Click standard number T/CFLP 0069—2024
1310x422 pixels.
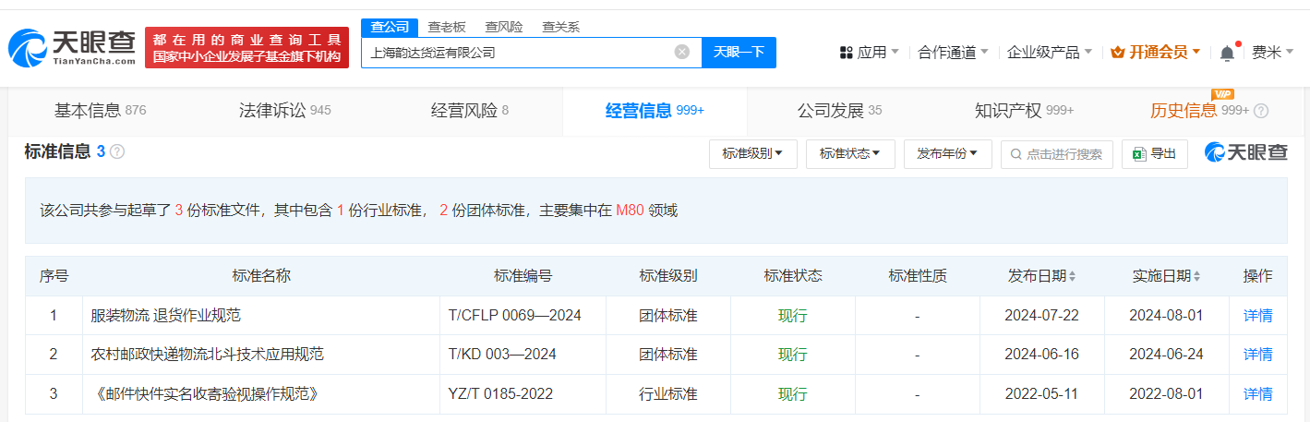pos(515,316)
